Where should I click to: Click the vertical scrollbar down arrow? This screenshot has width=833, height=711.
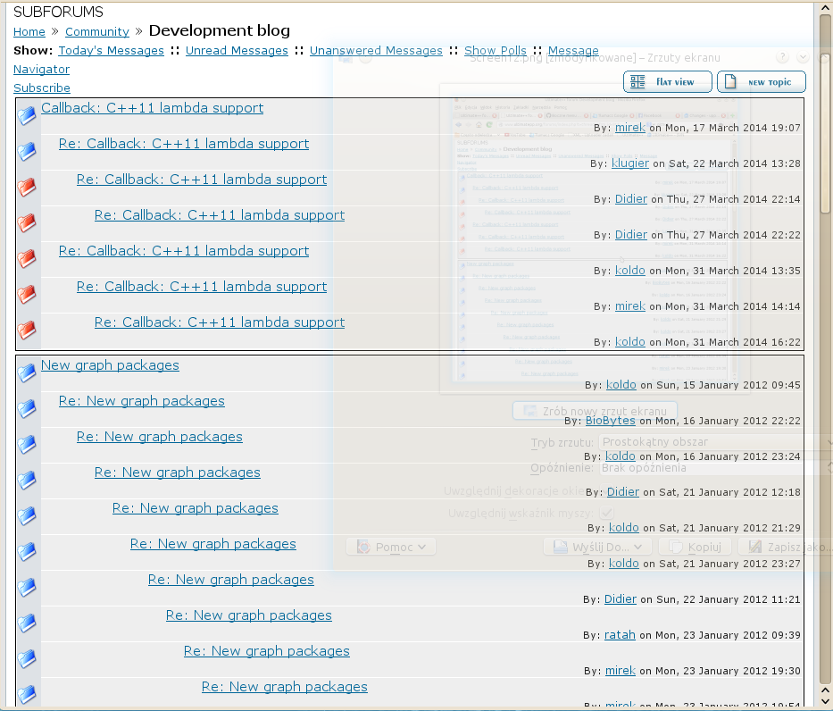pyautogui.click(x=825, y=702)
